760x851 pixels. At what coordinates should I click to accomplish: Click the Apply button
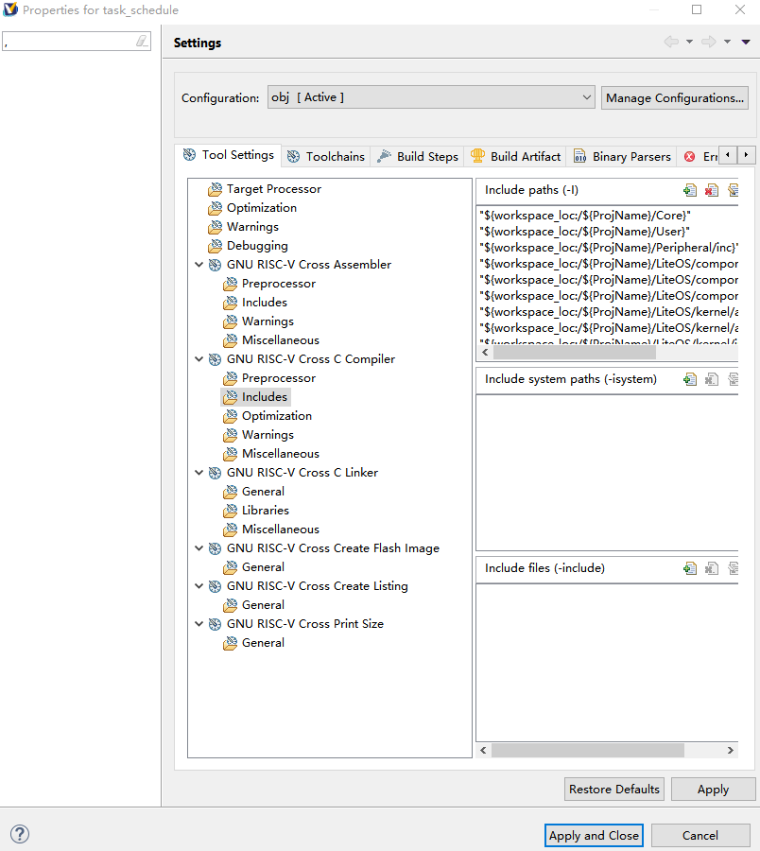pyautogui.click(x=713, y=790)
